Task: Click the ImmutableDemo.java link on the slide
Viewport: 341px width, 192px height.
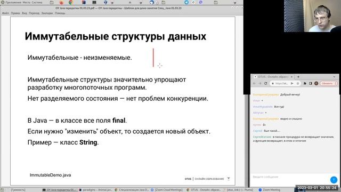Action: pos(50,175)
